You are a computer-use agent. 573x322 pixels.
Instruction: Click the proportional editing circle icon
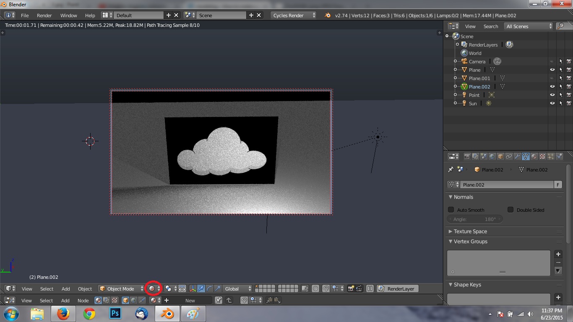pos(315,288)
